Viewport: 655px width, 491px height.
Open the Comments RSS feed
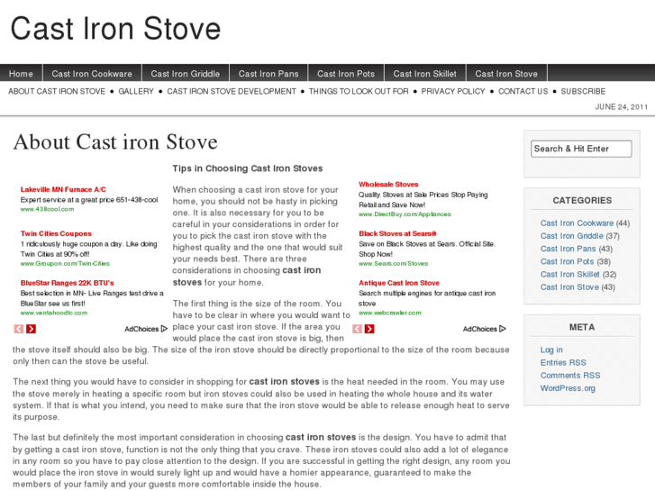tap(570, 376)
